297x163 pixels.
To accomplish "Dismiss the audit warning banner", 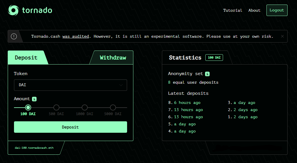I will [x=282, y=36].
